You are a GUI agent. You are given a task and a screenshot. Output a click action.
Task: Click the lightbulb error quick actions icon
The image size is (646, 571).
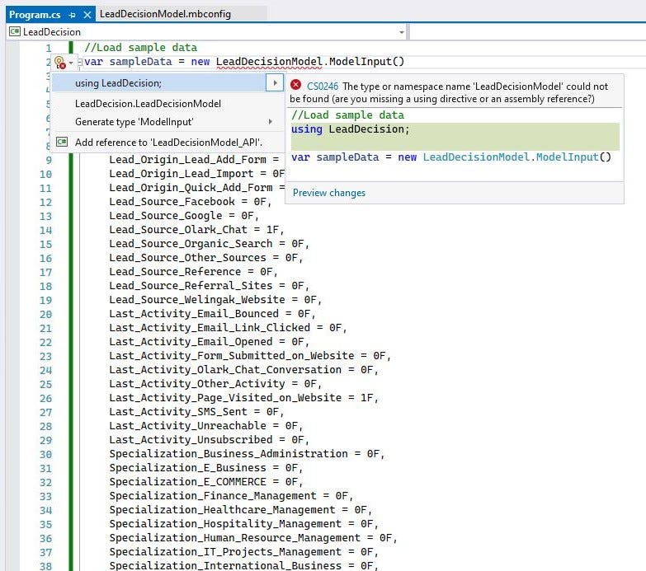59,63
